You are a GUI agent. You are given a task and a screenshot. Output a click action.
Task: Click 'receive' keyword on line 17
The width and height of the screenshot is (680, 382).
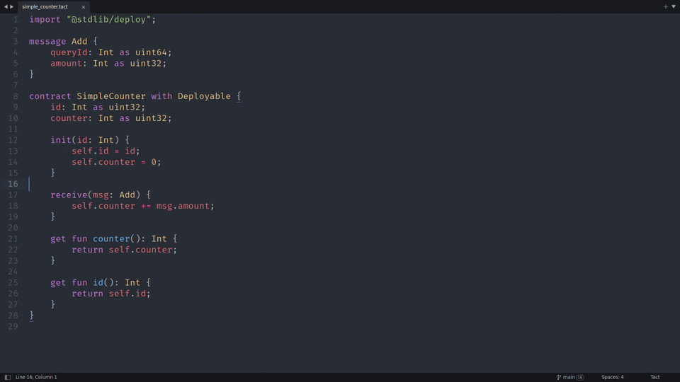point(69,195)
